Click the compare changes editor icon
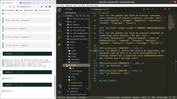Image resolution: width=177 pixels, height=99 pixels. coord(144,9)
